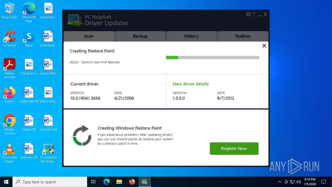Image resolution: width=332 pixels, height=187 pixels.
Task: Select whosemr.rtf on desktop
Action: pyautogui.click(x=48, y=123)
